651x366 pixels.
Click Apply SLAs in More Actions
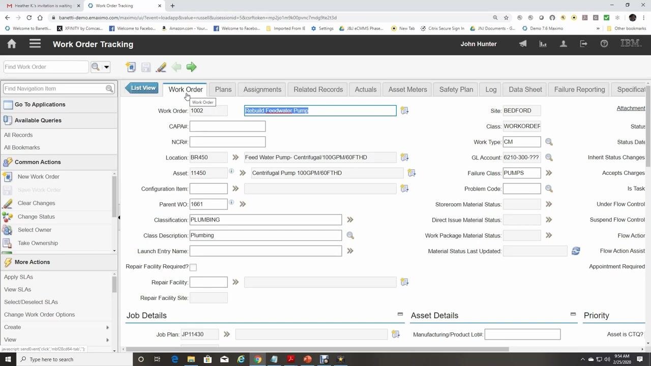pyautogui.click(x=18, y=277)
